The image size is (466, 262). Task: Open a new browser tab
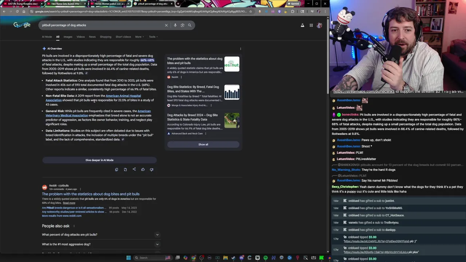[178, 4]
